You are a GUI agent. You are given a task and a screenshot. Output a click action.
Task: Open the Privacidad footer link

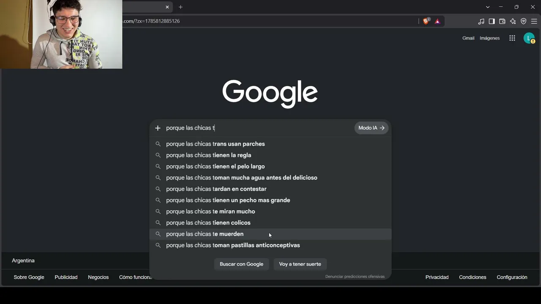coord(437,277)
